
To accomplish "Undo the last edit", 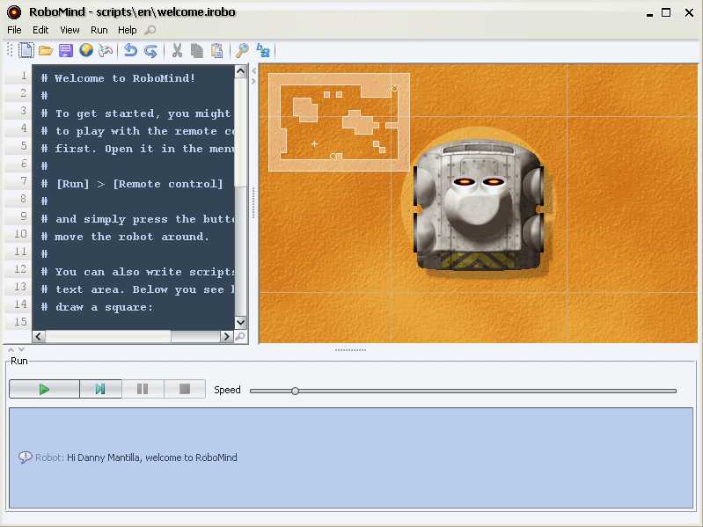I will pos(130,51).
